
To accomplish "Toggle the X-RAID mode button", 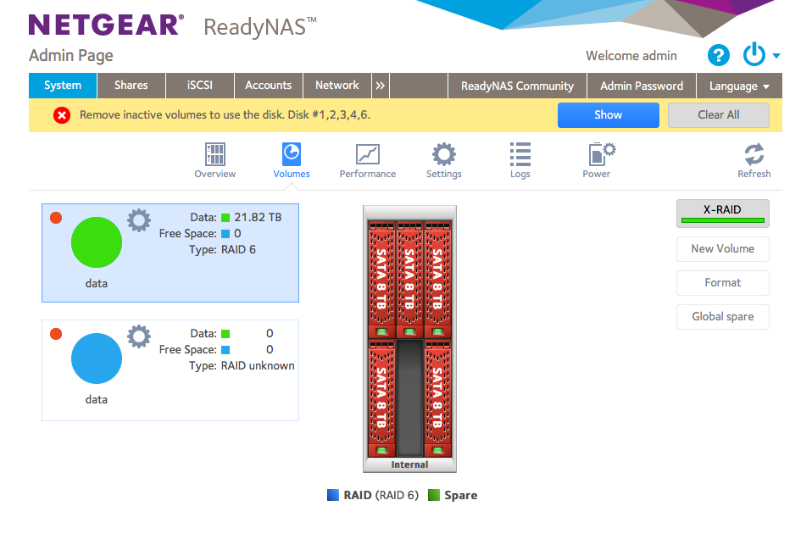I will point(722,214).
